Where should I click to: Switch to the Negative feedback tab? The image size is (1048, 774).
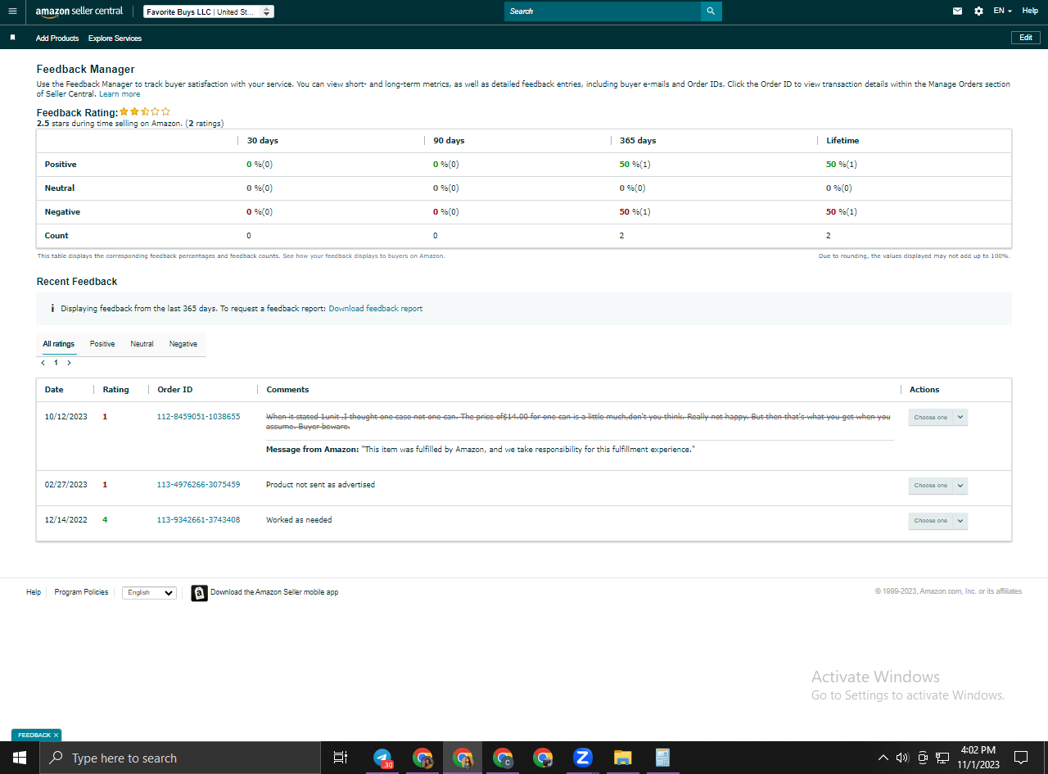(183, 344)
